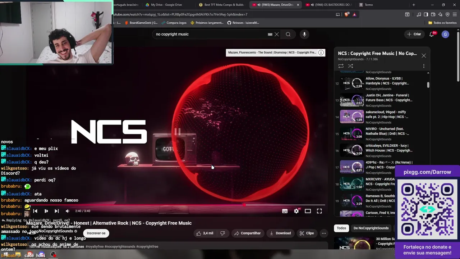Click the tab search icon in toolbar
Image resolution: width=460 pixels, height=259 pixels.
[x=407, y=14]
